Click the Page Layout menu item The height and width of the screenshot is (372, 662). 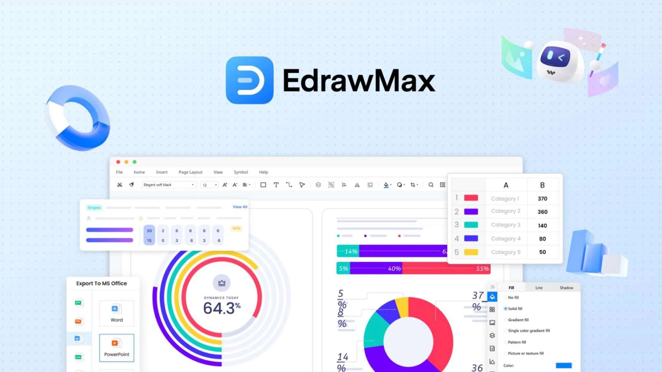pos(191,172)
